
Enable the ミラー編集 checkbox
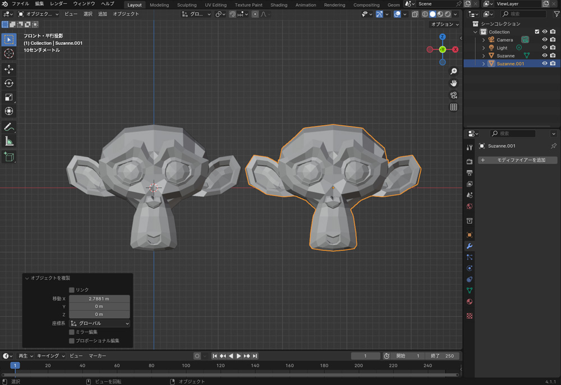[72, 332]
